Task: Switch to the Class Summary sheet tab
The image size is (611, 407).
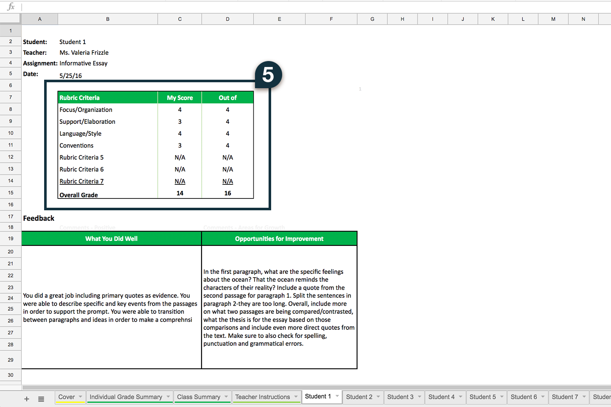Action: point(199,397)
